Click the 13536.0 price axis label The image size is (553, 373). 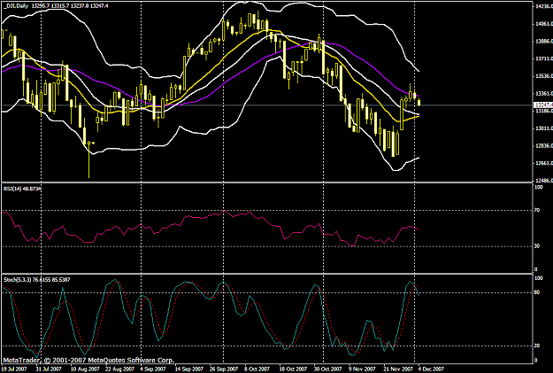(544, 76)
